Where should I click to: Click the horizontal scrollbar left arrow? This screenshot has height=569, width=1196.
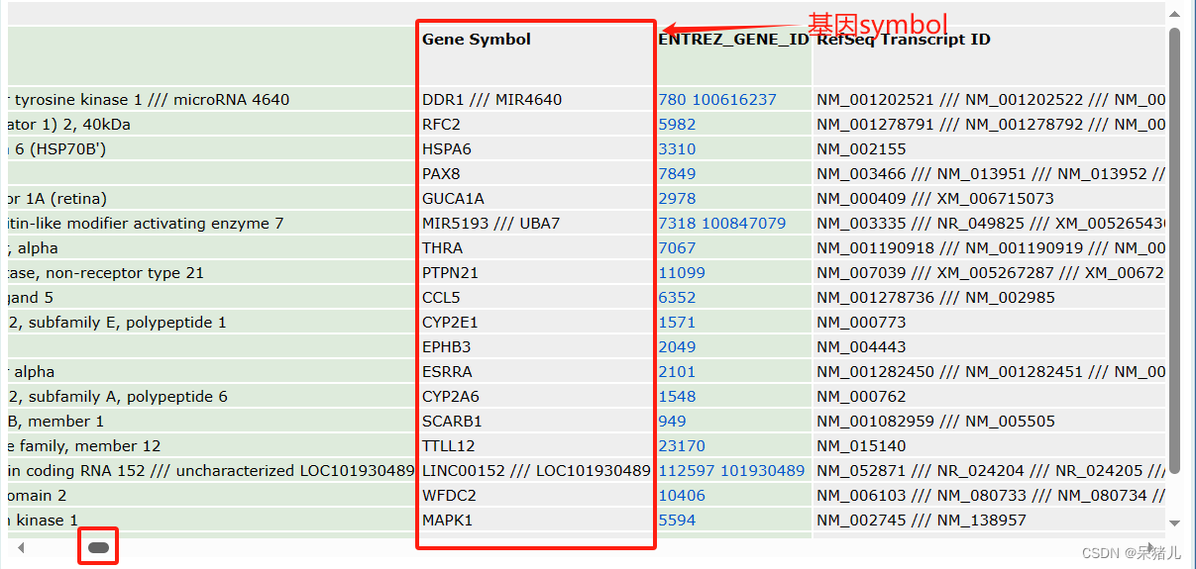21,547
